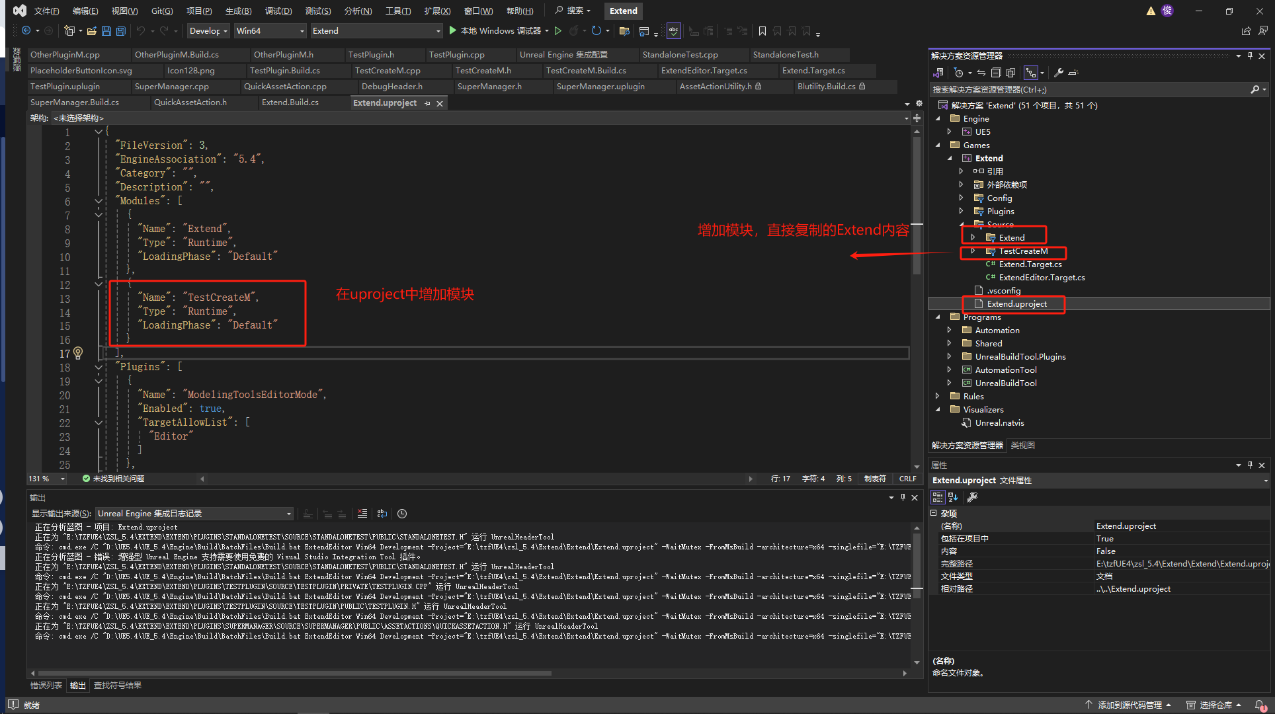Open the 调试(D) menu
The width and height of the screenshot is (1275, 714).
(x=278, y=11)
